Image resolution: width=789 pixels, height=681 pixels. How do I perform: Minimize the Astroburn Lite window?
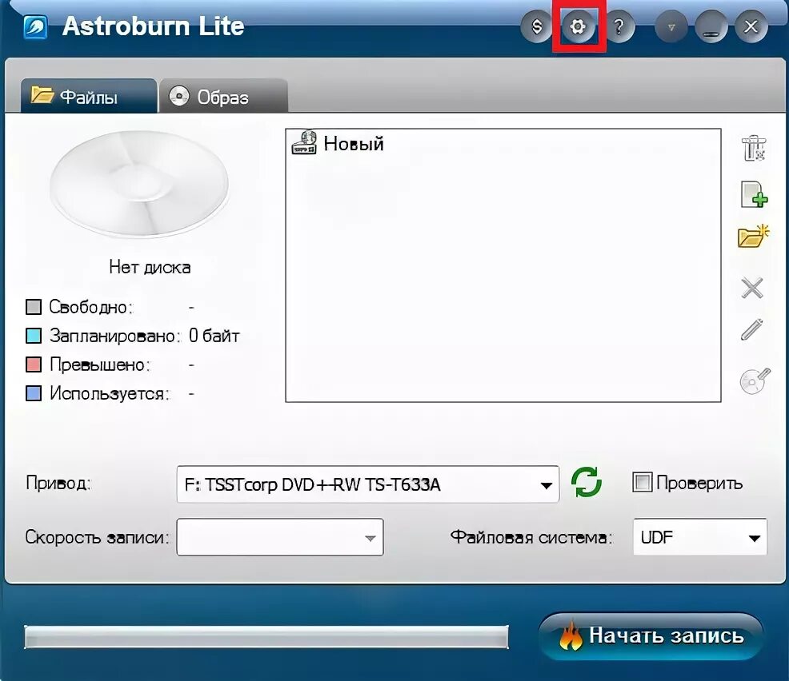(711, 26)
